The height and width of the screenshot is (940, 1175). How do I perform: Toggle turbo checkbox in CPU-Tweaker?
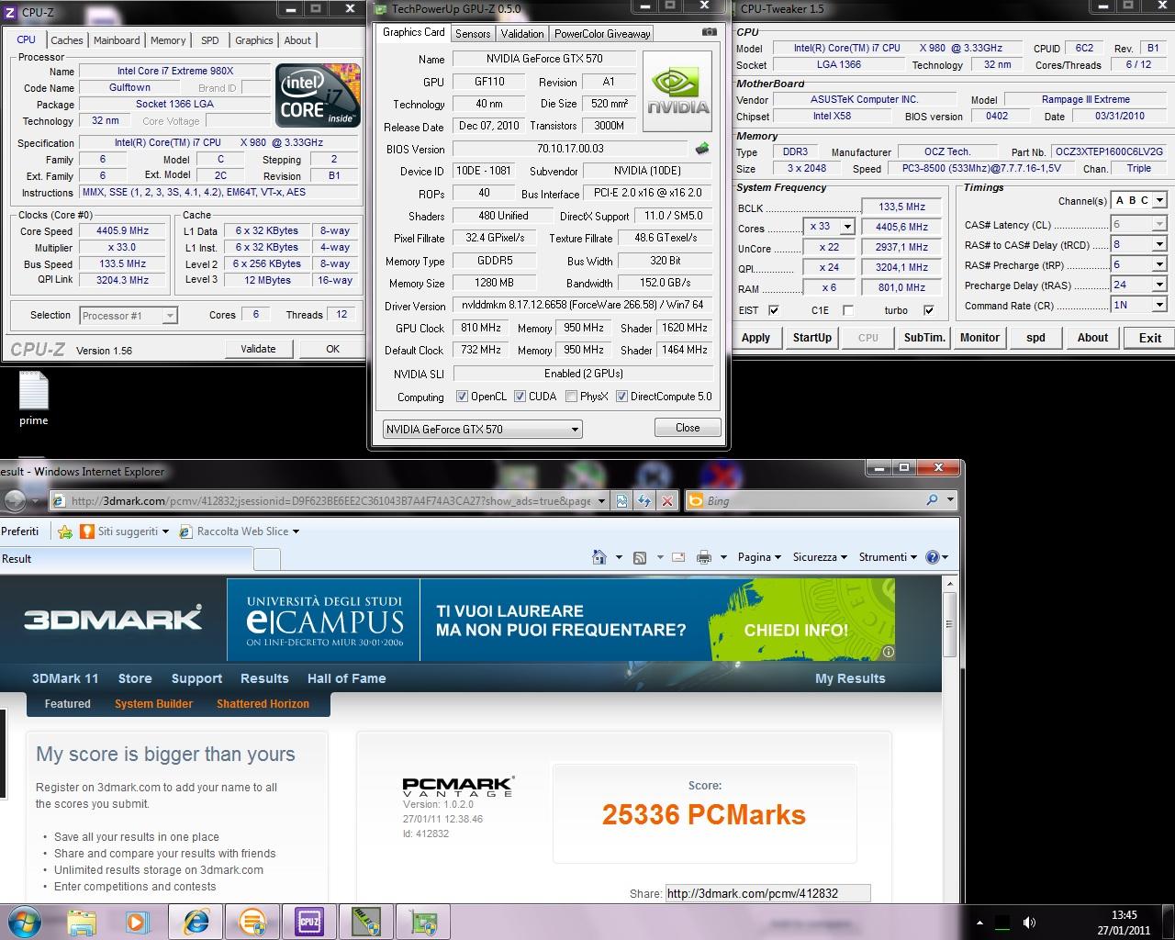pos(928,310)
